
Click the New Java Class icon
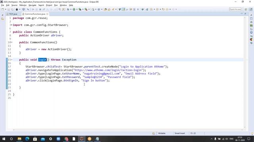[x=99, y=9]
